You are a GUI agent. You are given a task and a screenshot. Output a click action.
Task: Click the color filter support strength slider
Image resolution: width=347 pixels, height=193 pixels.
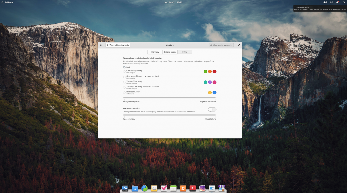tap(169, 98)
